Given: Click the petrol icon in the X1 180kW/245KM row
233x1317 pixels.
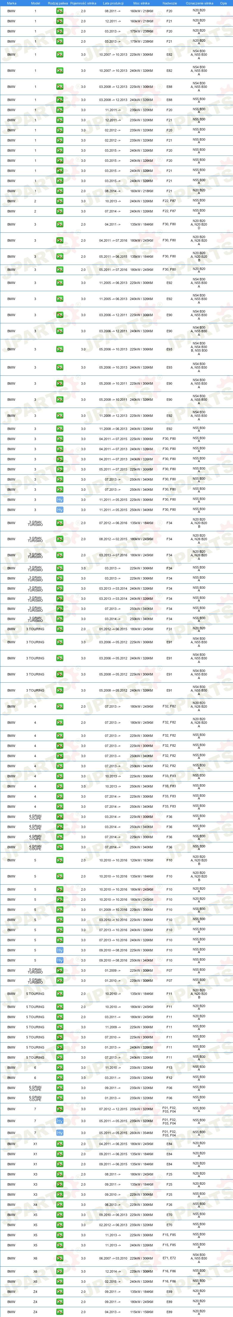Looking at the screenshot, I should coord(60,1144).
